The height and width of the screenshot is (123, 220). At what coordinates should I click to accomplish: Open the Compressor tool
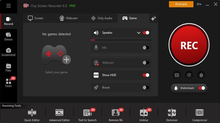click(x=199, y=115)
